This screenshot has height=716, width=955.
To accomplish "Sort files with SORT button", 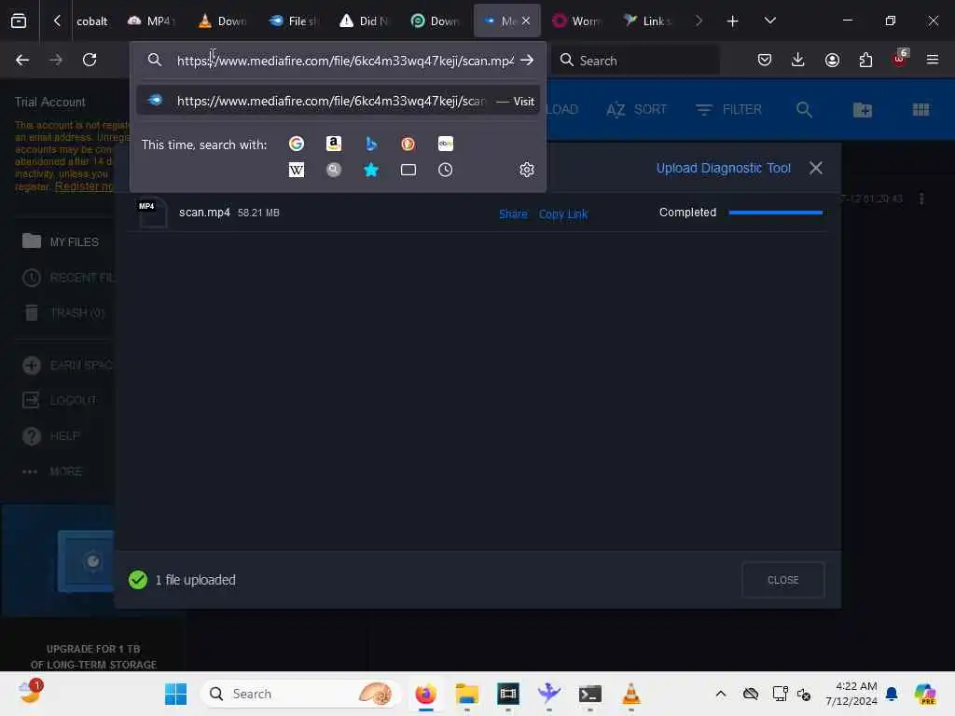I will [636, 110].
